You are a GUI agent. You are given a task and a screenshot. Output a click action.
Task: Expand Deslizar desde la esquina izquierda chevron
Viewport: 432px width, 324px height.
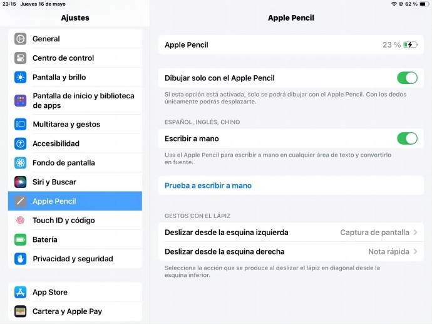(415, 233)
